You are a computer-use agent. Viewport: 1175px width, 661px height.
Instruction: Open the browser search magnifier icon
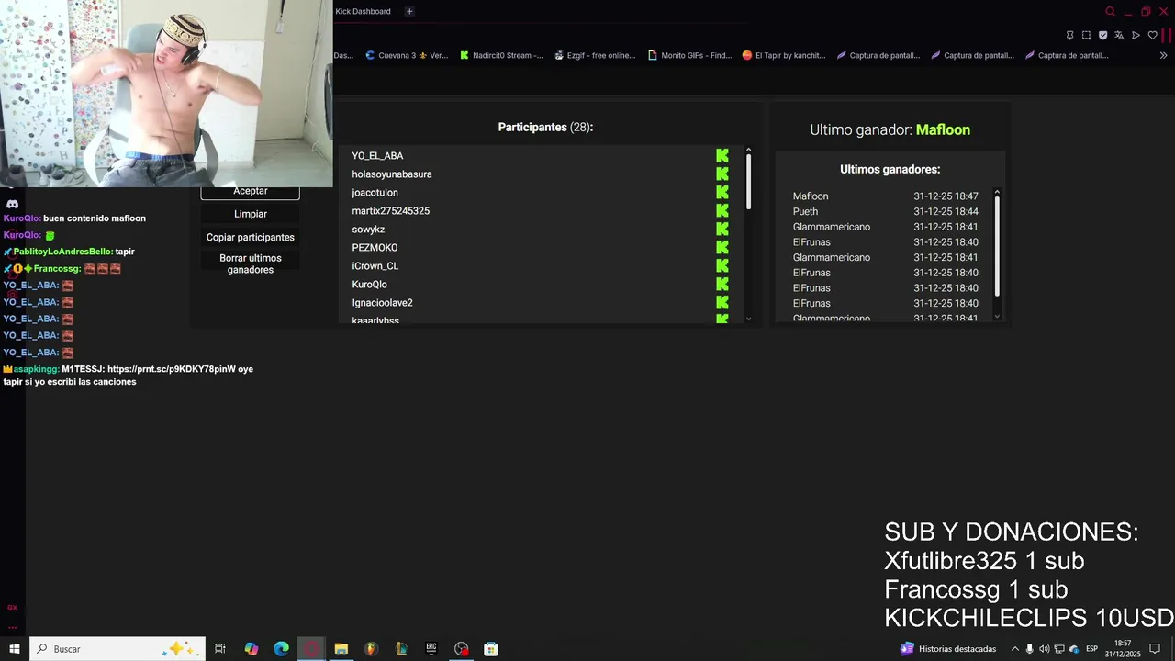1110,12
